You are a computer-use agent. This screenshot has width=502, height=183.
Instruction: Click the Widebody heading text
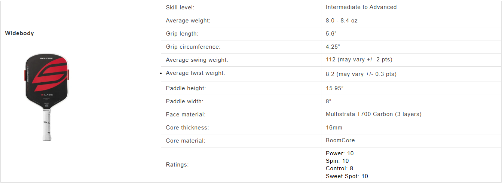(19, 33)
